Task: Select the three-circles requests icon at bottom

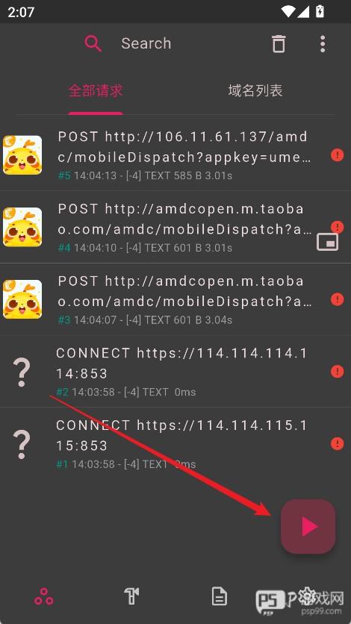Action: [44, 596]
